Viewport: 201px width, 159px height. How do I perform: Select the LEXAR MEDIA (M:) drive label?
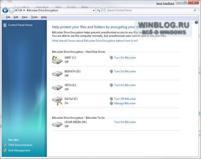click(76, 122)
